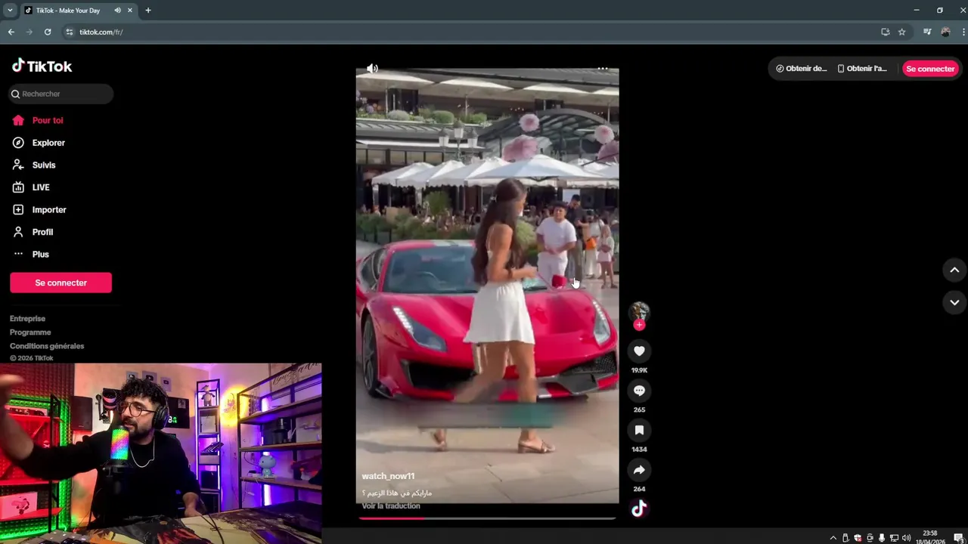Open the site info icon in address bar
The image size is (968, 544).
tap(70, 32)
